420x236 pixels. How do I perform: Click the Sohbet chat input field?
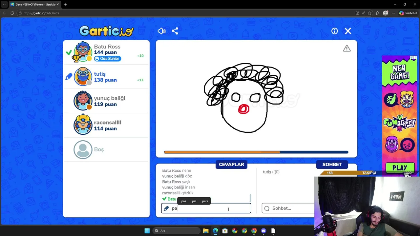click(x=288, y=208)
